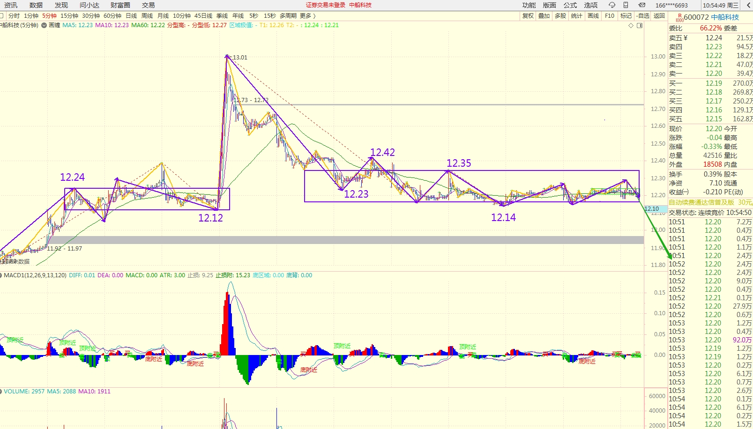Click the 92.0万 volume tick entry

[742, 340]
